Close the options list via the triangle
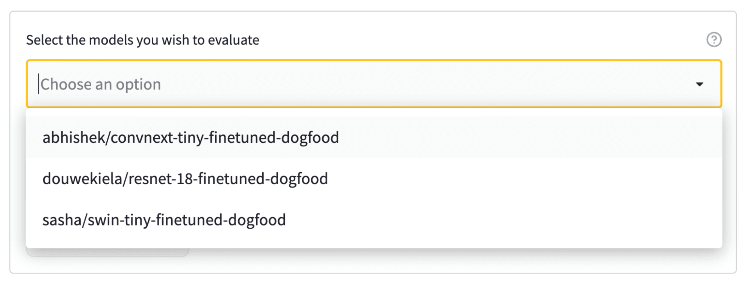This screenshot has width=751, height=294. point(699,84)
